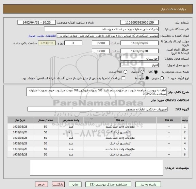This screenshot has height=189, width=196.
Task: Click the تاریخ نیاز column header
Action: (20, 120)
